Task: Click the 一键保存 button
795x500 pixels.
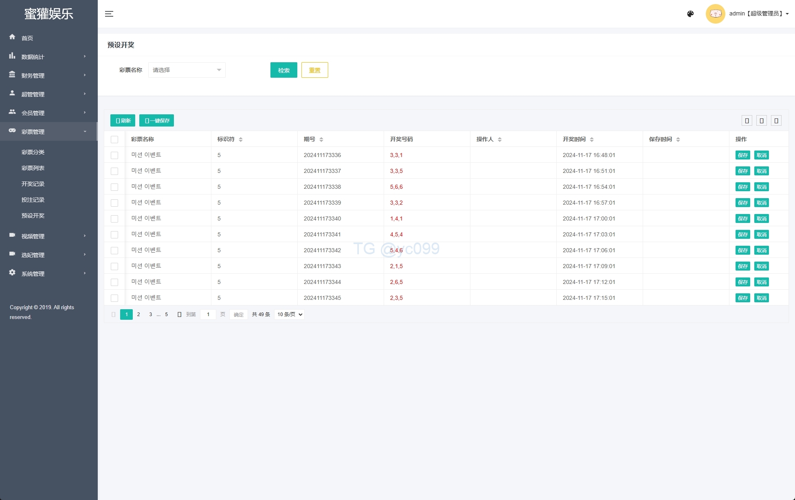Action: (156, 120)
